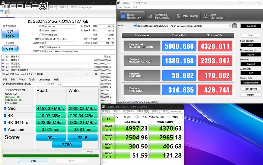The width and height of the screenshot is (263, 165).
Task: Click AS SSD Start button
Action: pyautogui.click(x=33, y=161)
